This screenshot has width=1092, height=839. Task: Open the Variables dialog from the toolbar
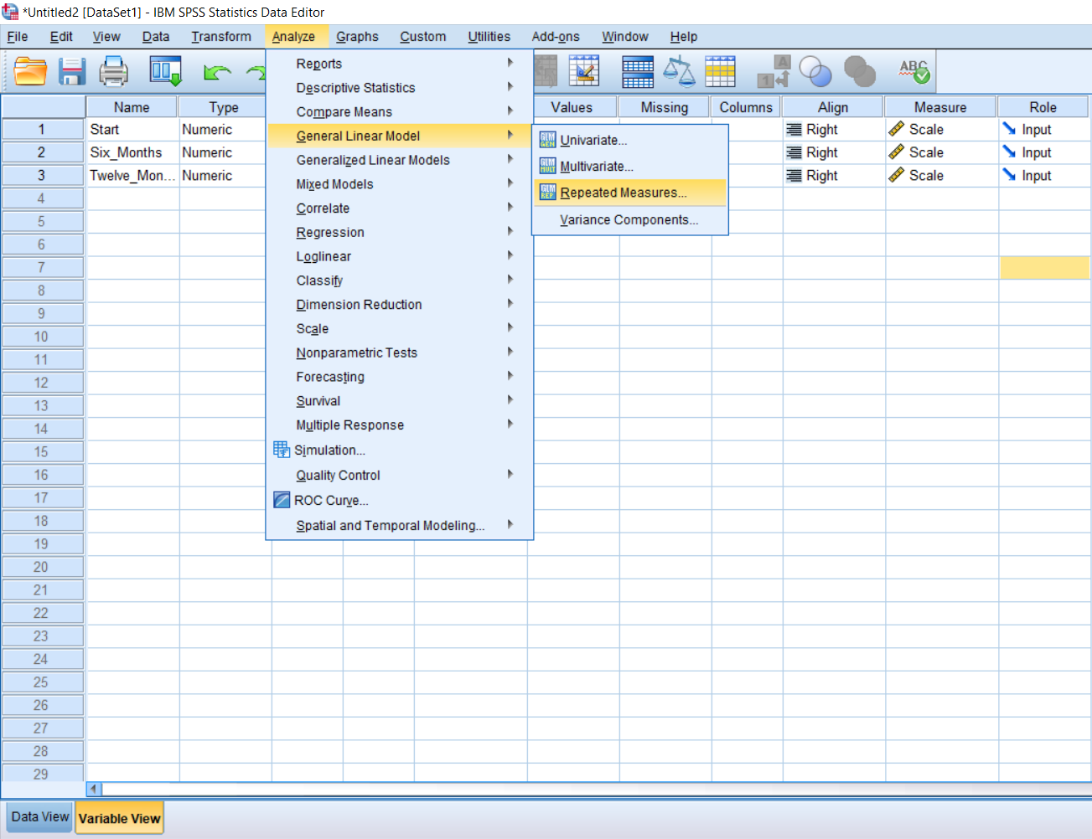click(584, 71)
